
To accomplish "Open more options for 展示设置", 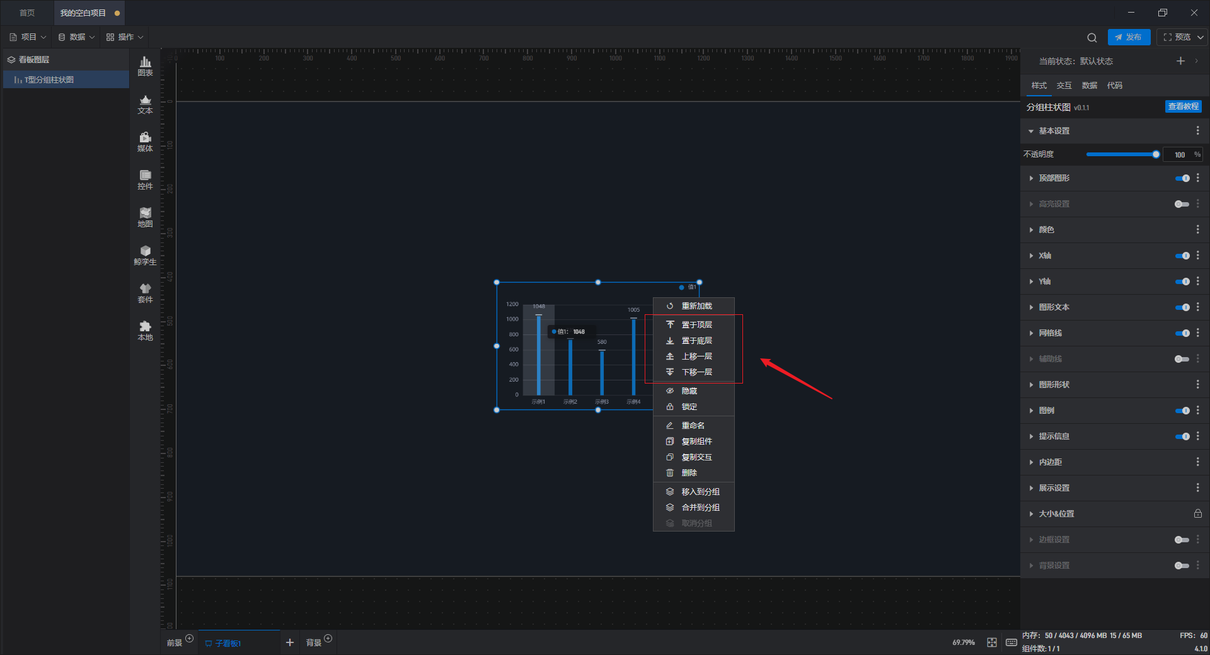I will coord(1197,488).
